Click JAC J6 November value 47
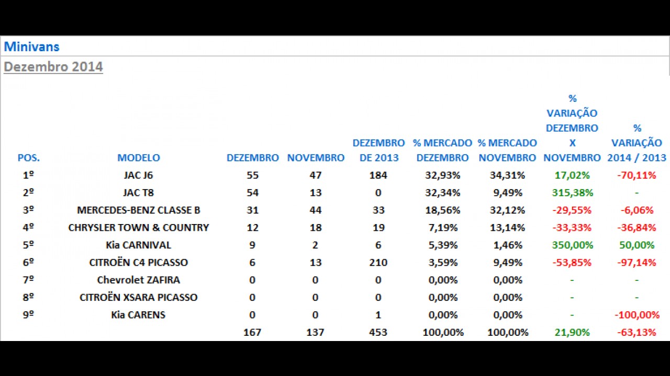 316,175
